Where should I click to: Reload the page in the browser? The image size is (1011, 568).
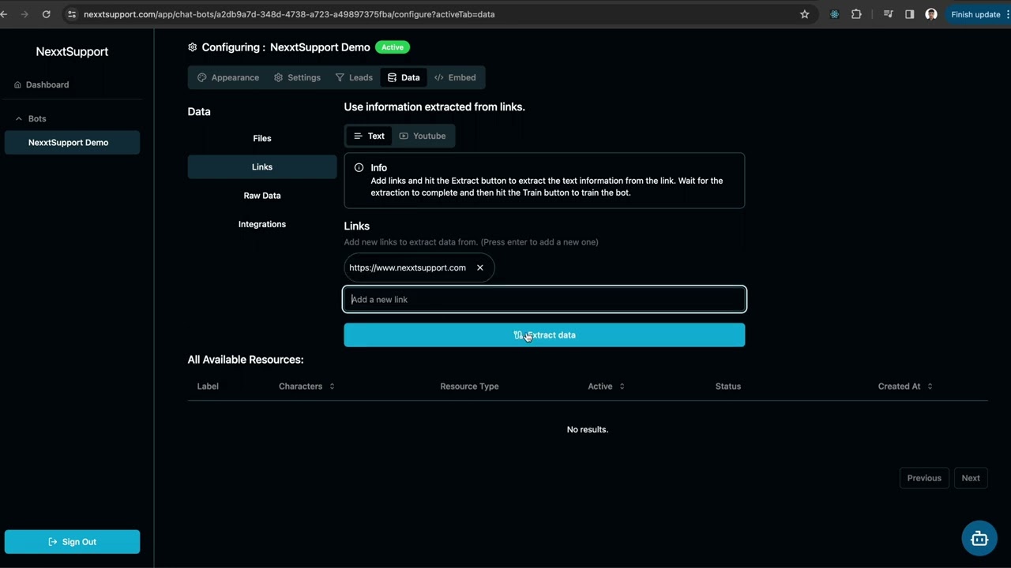click(x=46, y=14)
